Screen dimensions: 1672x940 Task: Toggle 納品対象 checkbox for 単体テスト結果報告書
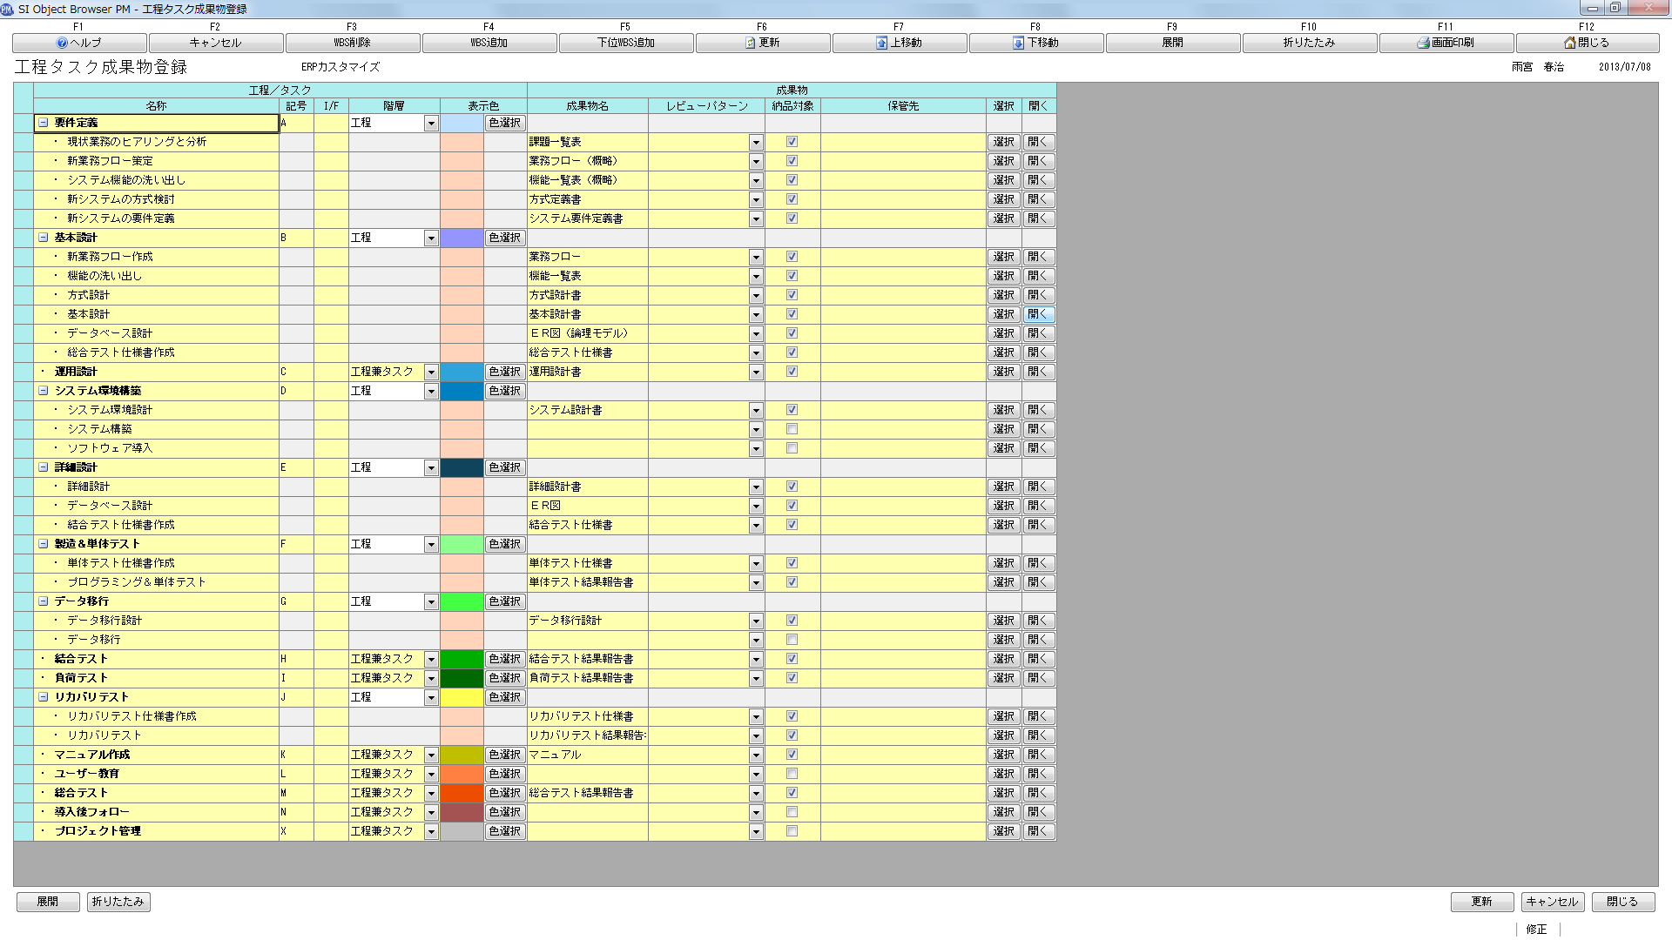(792, 582)
